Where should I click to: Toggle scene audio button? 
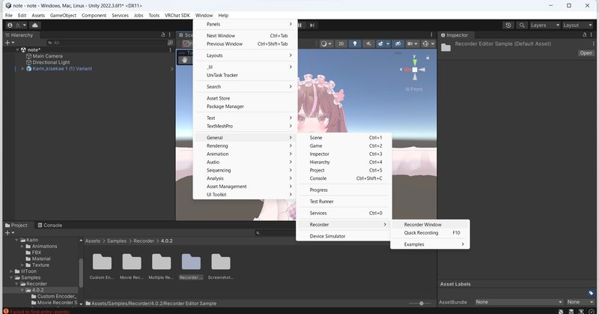(368, 43)
